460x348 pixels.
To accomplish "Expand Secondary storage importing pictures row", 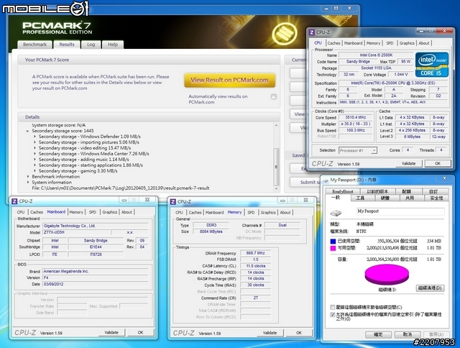I will click(x=34, y=142).
